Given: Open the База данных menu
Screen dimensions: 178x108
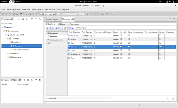Looking at the screenshot, I should 50,10.
